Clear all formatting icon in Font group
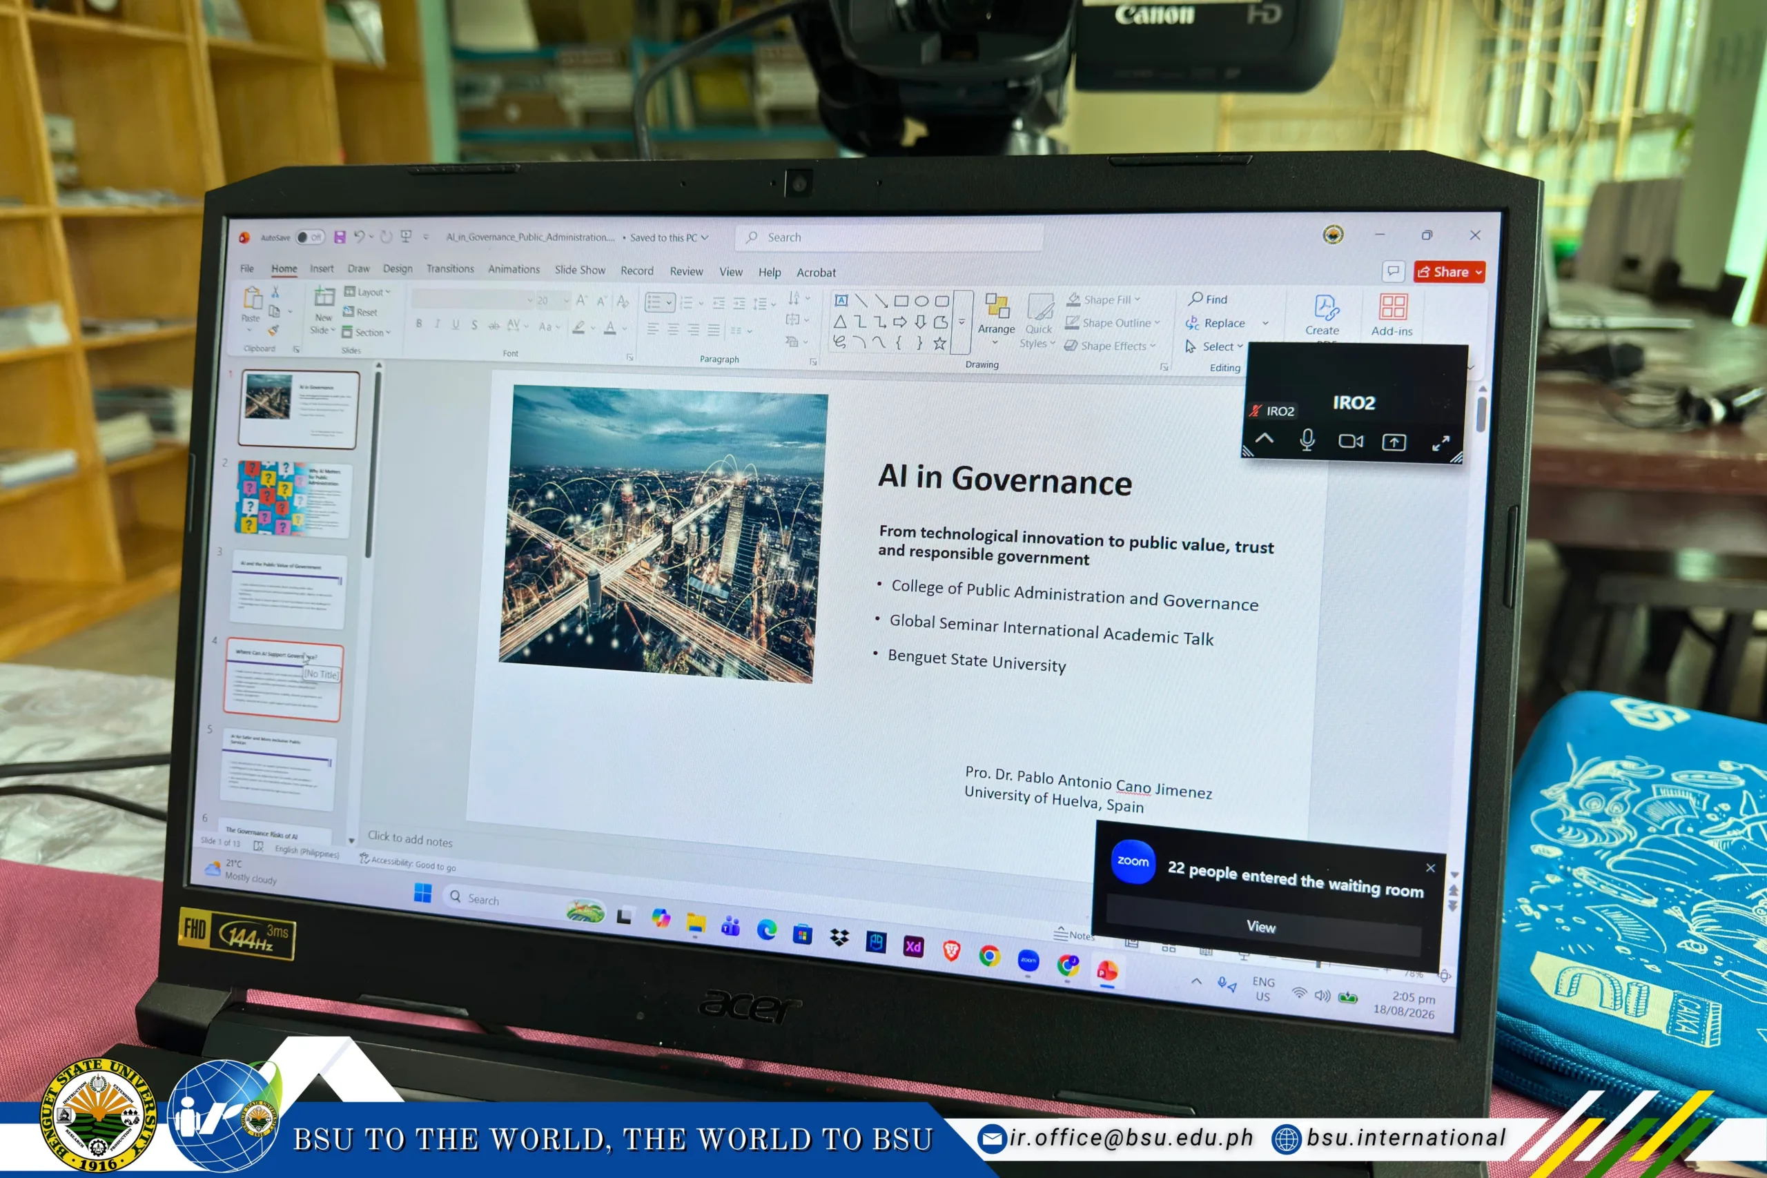Screen dimensions: 1767x1178 (623, 302)
